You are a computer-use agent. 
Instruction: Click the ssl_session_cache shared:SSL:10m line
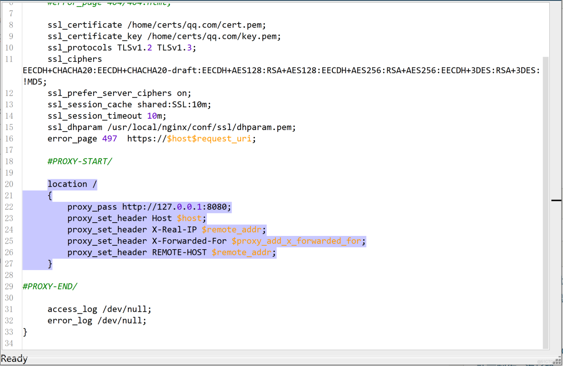click(129, 105)
